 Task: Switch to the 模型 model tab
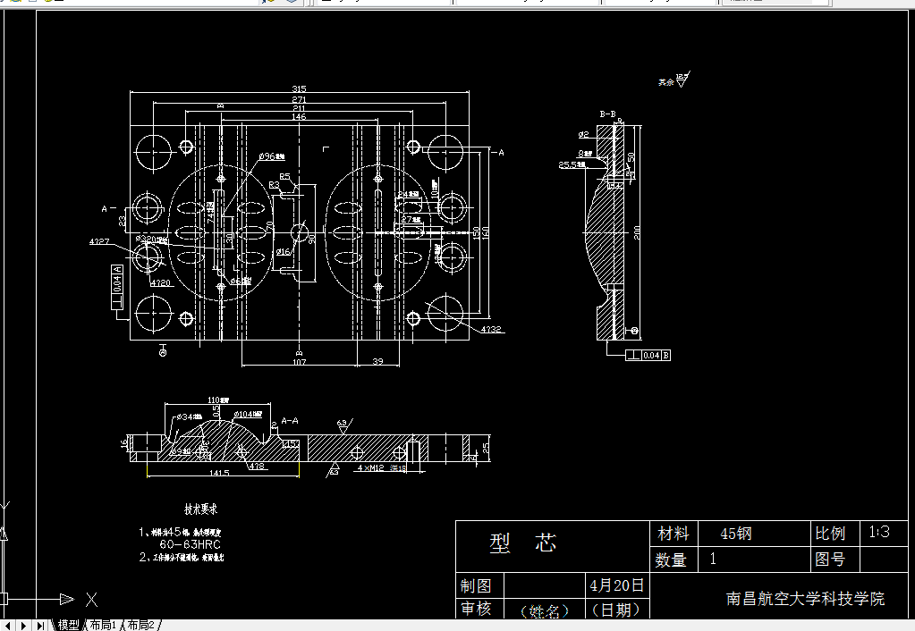click(x=68, y=625)
